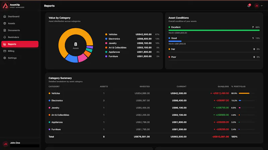Click the CATEGORY column header

pyautogui.click(x=54, y=87)
